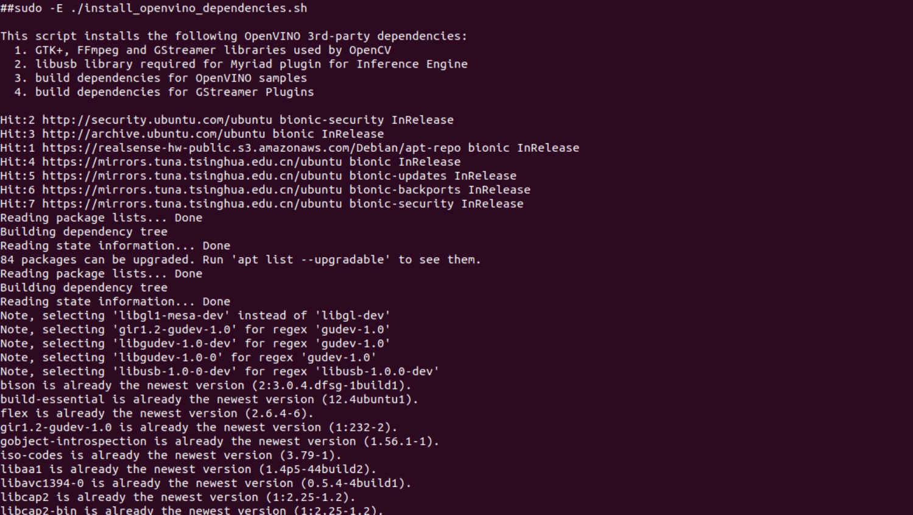
Task: Click the libaa1 package line
Action: [x=188, y=470]
